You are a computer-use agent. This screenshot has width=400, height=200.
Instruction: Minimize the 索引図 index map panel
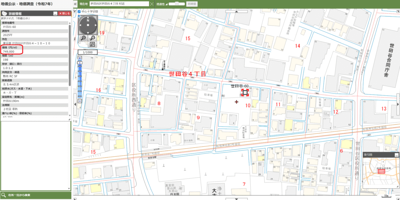(x=396, y=155)
